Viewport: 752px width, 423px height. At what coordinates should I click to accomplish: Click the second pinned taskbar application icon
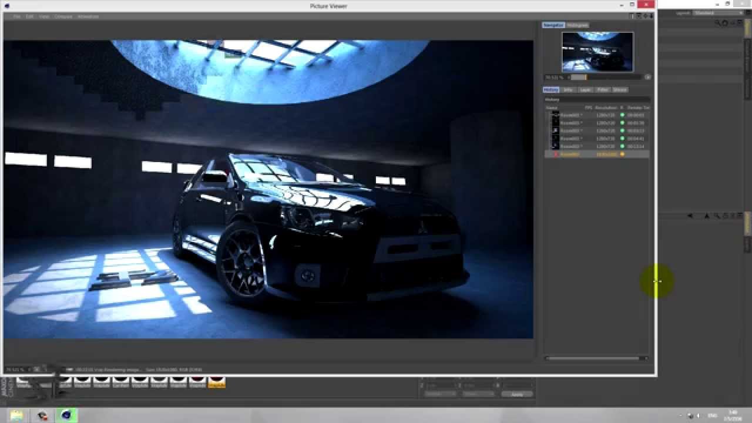coord(42,415)
